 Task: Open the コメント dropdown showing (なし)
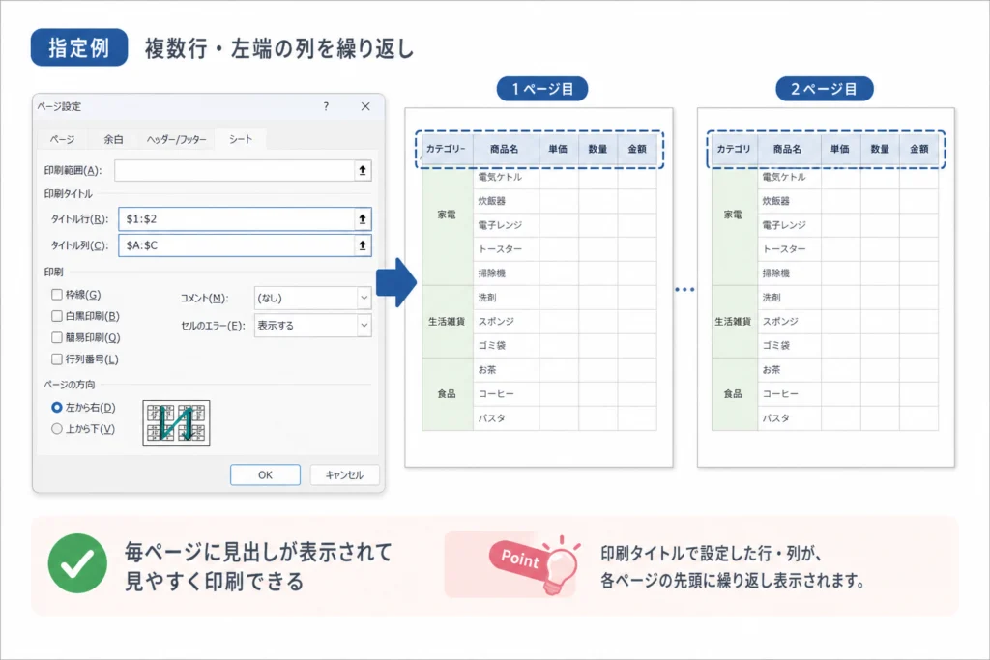312,298
